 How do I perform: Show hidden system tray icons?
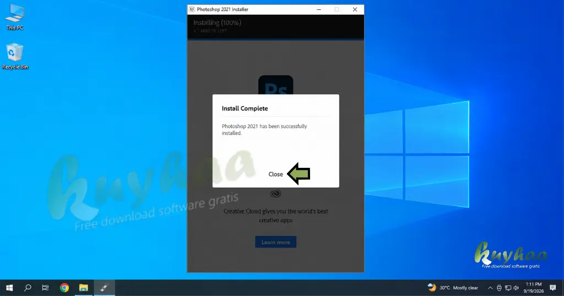[490, 288]
